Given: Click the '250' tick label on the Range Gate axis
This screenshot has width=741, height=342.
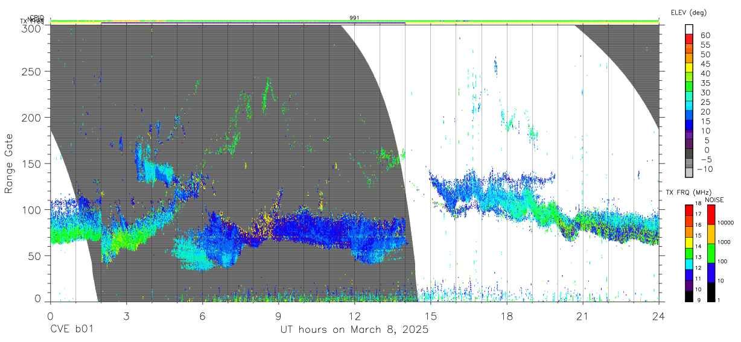Looking at the screenshot, I should click(32, 71).
